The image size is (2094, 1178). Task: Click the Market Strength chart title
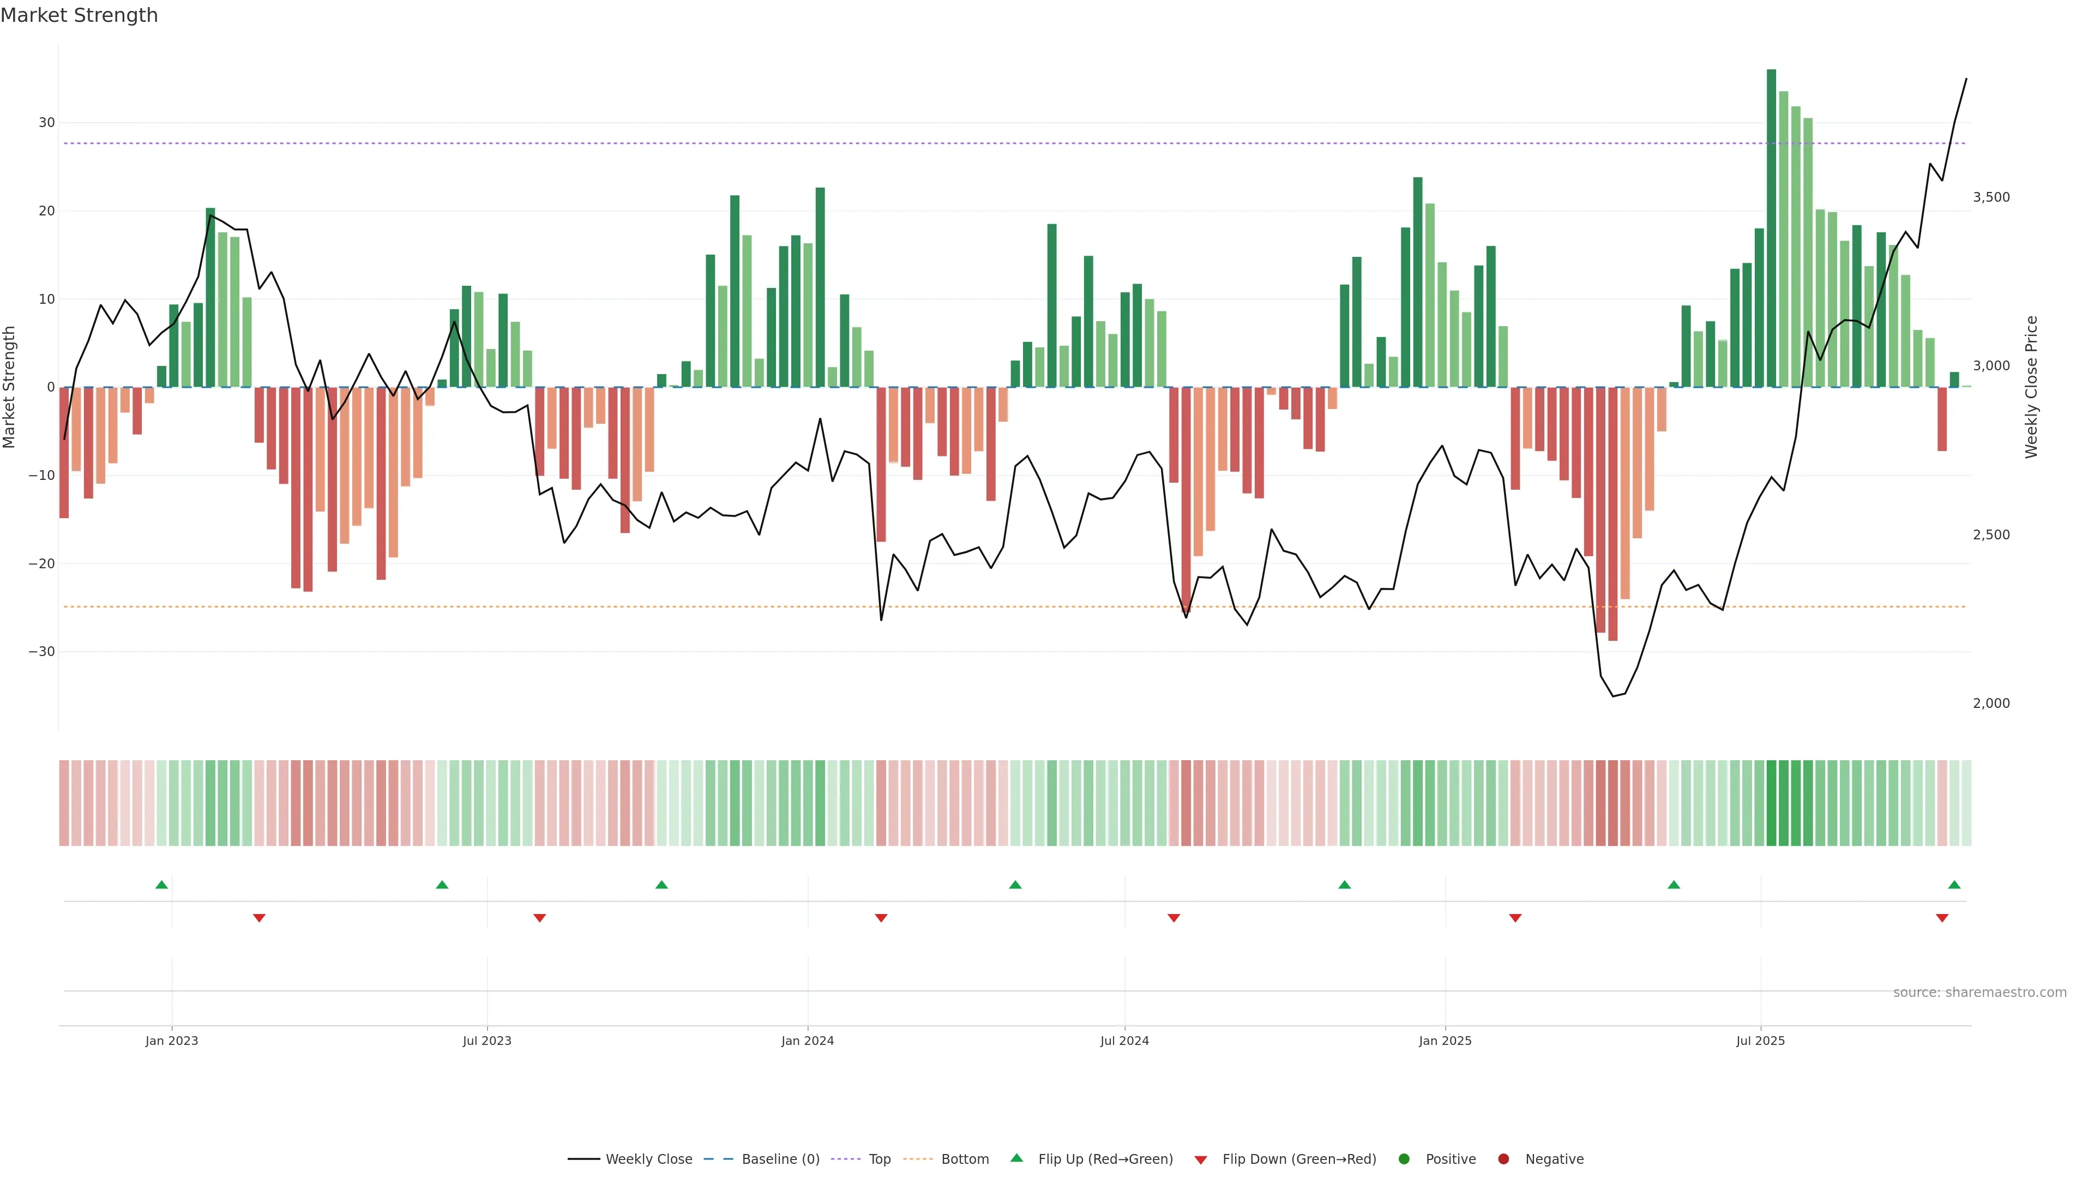point(79,15)
